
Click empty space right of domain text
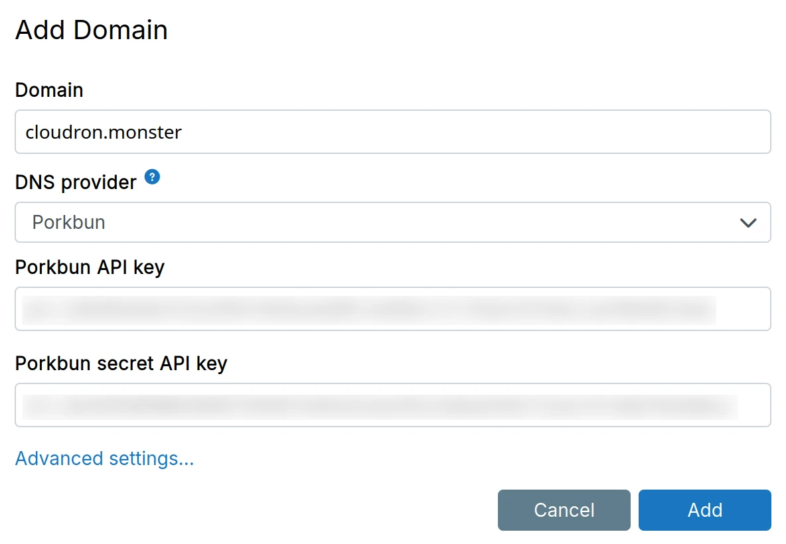point(465,132)
